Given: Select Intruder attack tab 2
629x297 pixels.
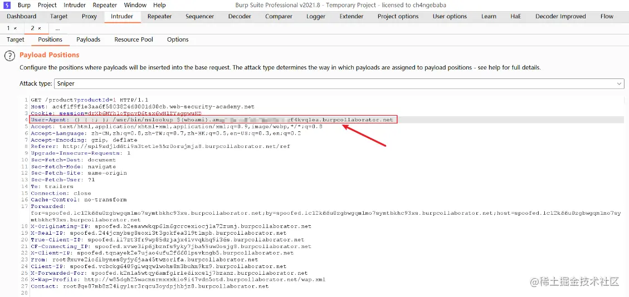Looking at the screenshot, I should pos(33,28).
